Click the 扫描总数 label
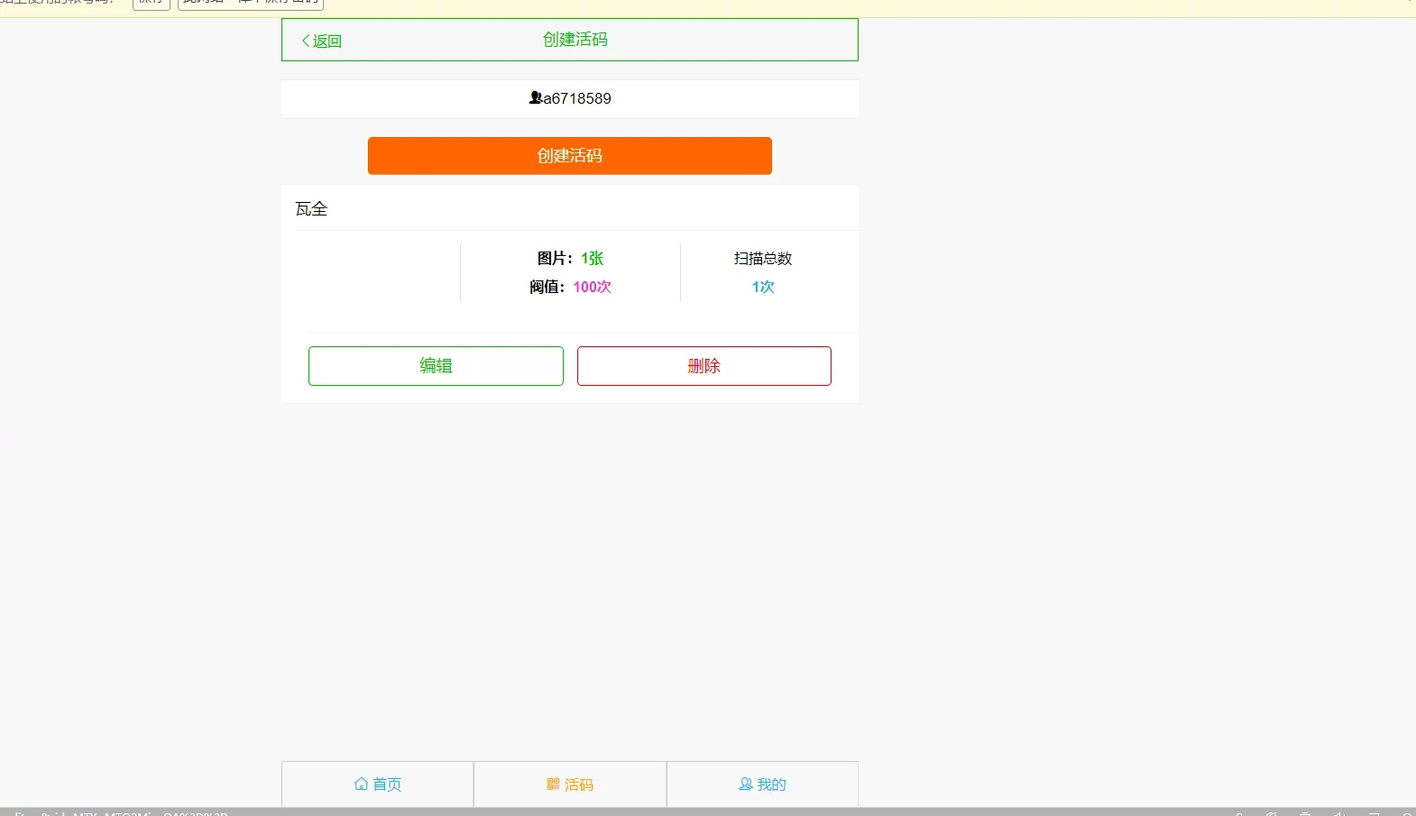This screenshot has height=816, width=1416. coord(763,259)
